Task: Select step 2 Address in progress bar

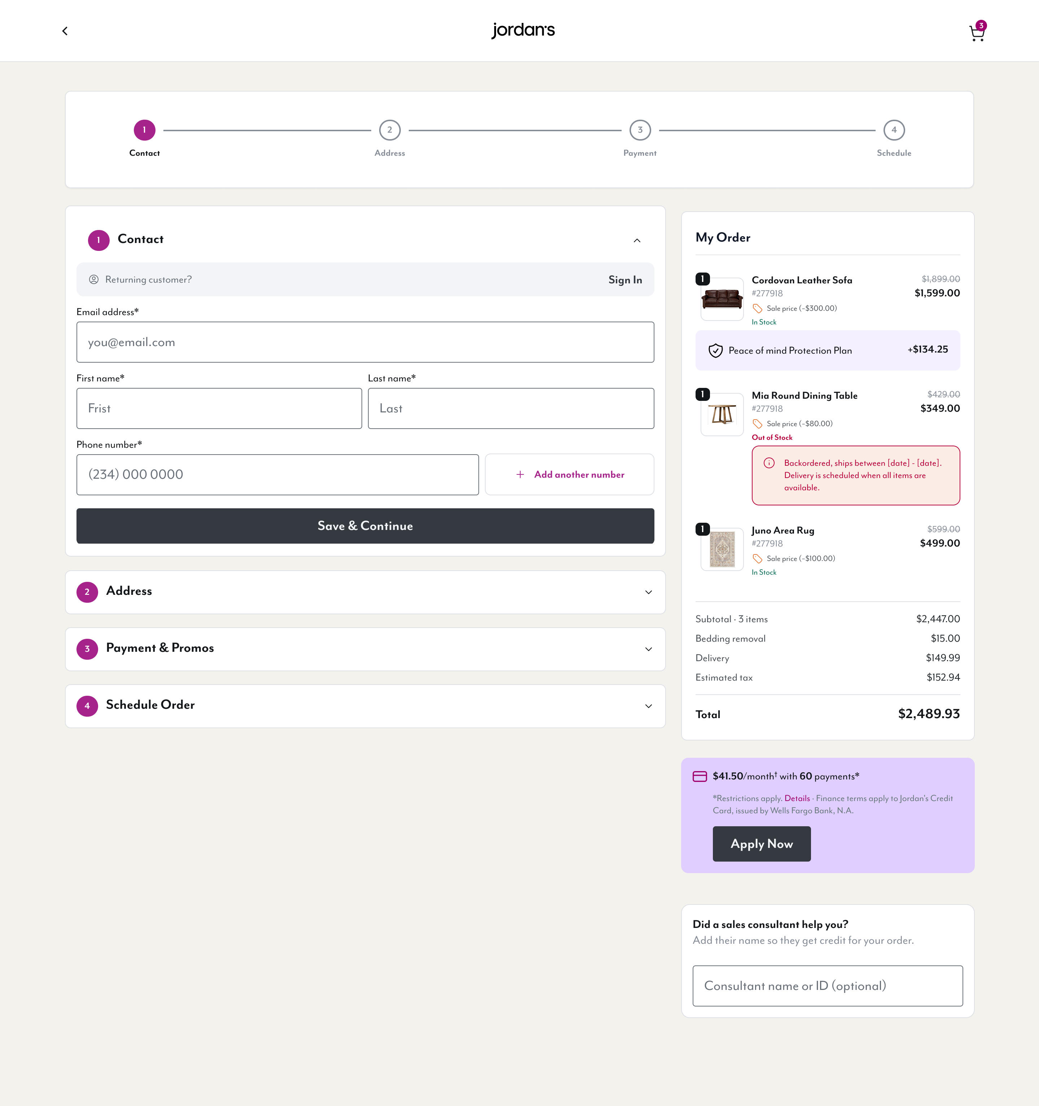Action: (x=390, y=130)
